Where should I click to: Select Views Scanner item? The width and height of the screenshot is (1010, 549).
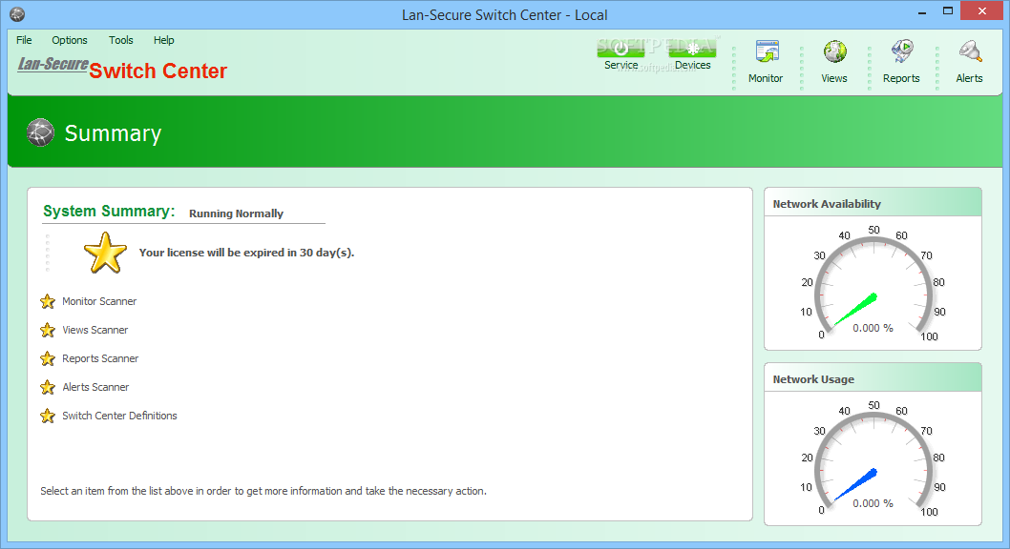[95, 330]
